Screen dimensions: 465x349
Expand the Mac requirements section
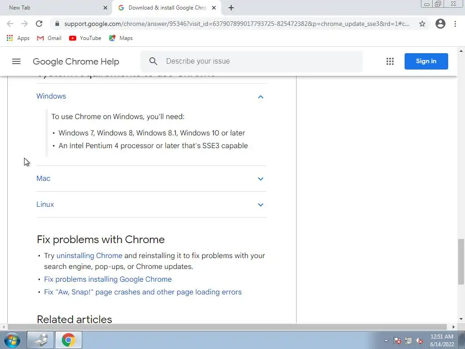[x=152, y=179]
